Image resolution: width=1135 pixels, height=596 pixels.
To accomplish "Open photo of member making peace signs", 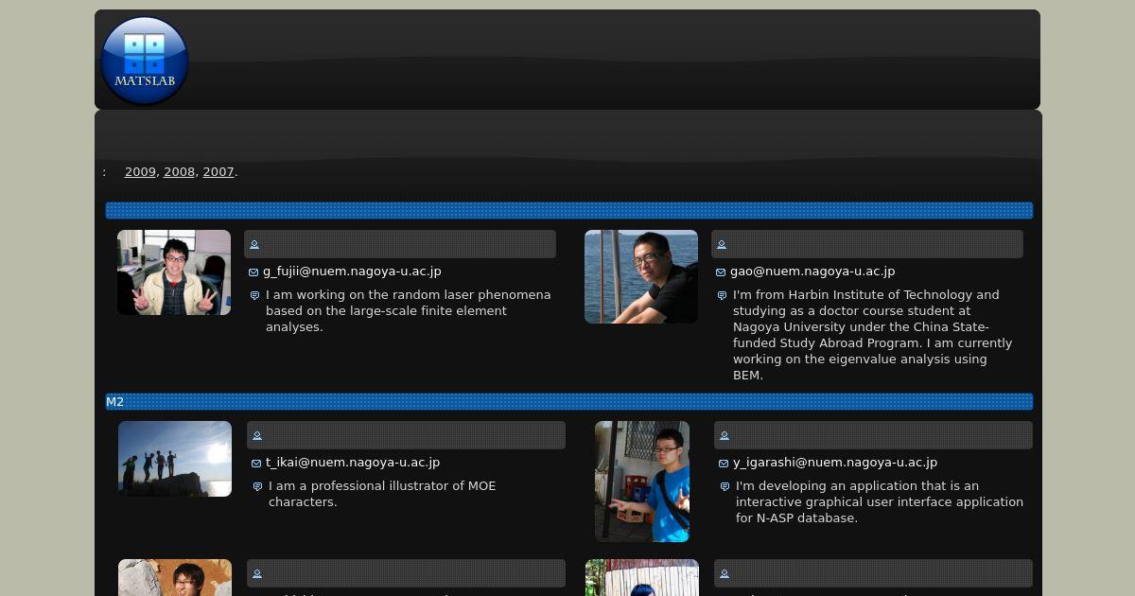I will click(x=174, y=272).
